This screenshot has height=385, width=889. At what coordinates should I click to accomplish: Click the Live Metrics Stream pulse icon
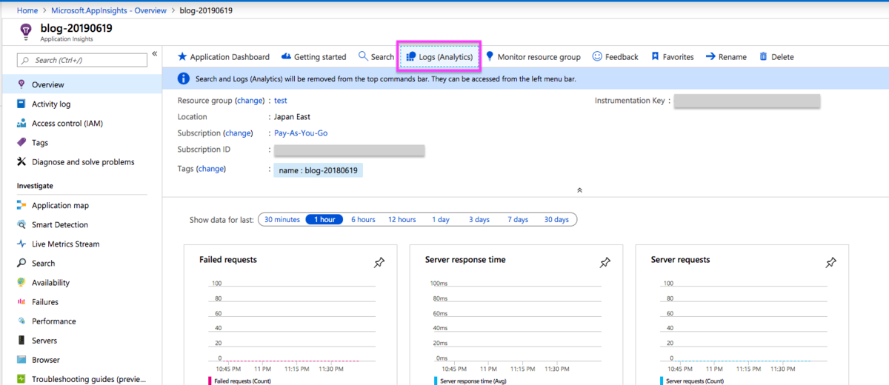[x=21, y=244]
